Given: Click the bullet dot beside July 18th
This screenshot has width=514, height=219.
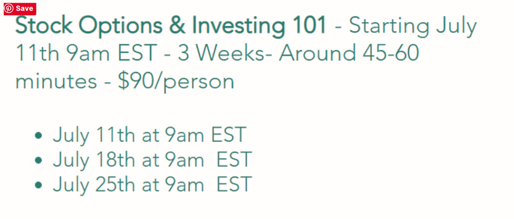Looking at the screenshot, I should [x=39, y=160].
